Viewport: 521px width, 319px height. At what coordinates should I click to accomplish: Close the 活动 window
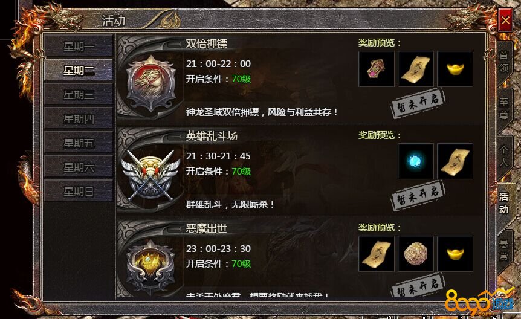click(x=505, y=21)
